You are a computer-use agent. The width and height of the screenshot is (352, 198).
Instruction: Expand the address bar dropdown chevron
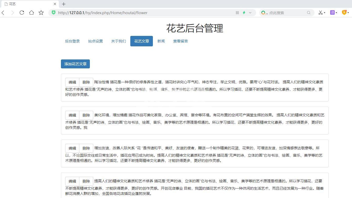[x=250, y=13]
